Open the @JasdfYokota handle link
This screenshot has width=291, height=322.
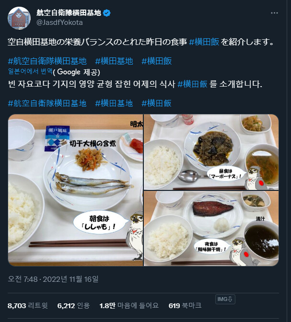[59, 22]
